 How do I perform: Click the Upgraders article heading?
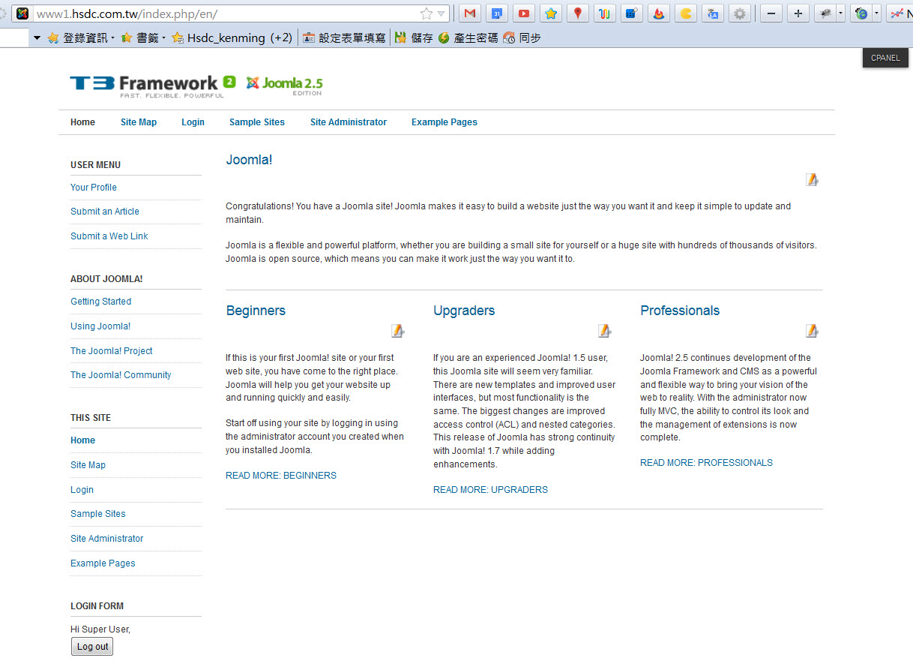pos(464,311)
